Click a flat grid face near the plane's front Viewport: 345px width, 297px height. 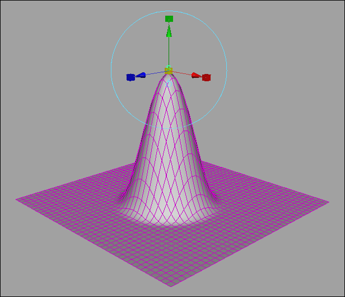point(171,265)
